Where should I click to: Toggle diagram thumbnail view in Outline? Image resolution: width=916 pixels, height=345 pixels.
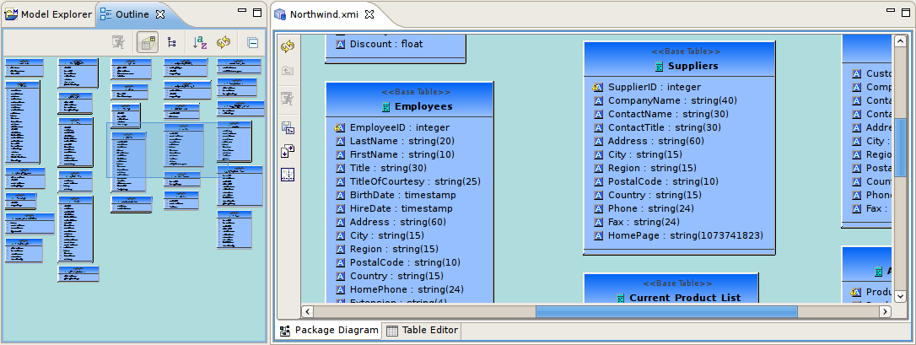[x=147, y=42]
